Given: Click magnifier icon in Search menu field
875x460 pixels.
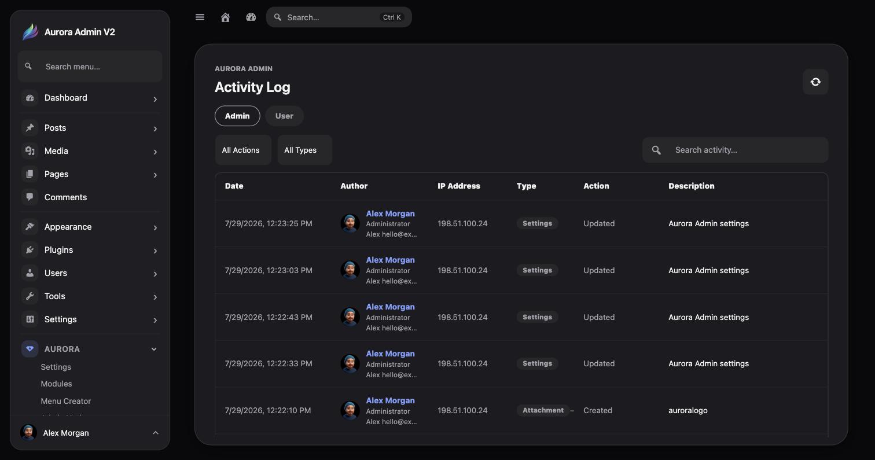Looking at the screenshot, I should coord(28,67).
